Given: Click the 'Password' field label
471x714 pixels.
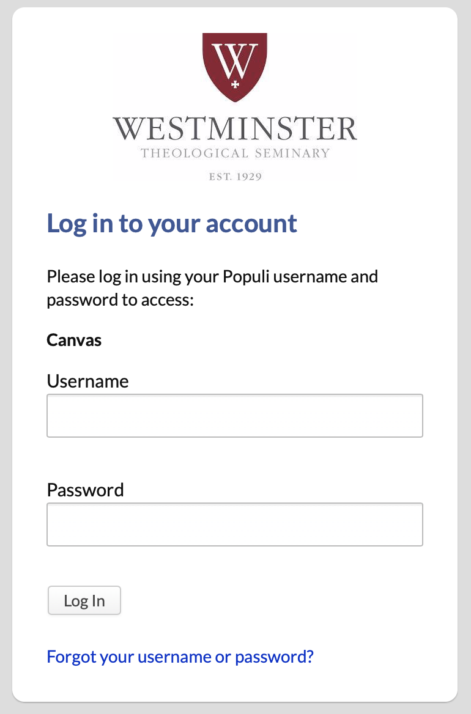Looking at the screenshot, I should pos(85,490).
